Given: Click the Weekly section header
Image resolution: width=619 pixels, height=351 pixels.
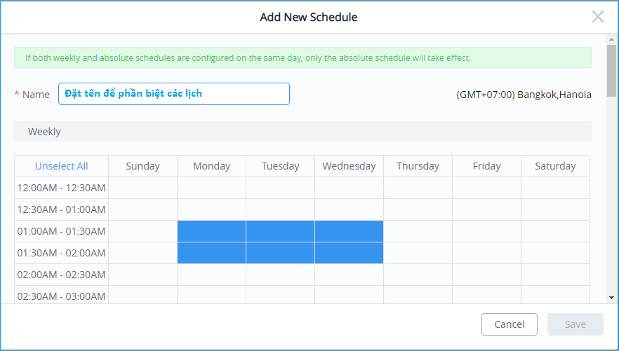Looking at the screenshot, I should [x=302, y=131].
